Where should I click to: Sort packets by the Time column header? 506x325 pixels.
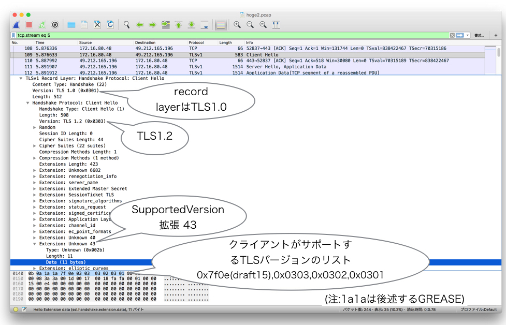40,42
